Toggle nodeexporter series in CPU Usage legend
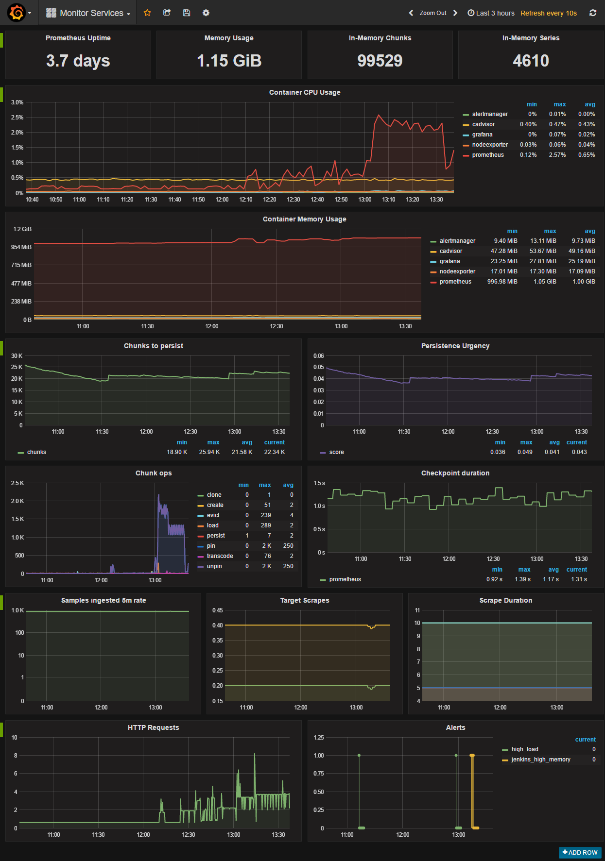The image size is (605, 861). point(490,145)
